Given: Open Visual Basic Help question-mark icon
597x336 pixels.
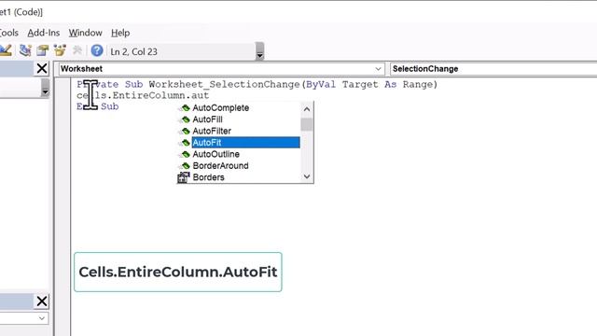Looking at the screenshot, I should tap(97, 50).
